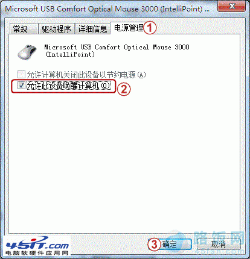Click the 路饭网 watermark logo
The image size is (250, 259).
pos(217,242)
